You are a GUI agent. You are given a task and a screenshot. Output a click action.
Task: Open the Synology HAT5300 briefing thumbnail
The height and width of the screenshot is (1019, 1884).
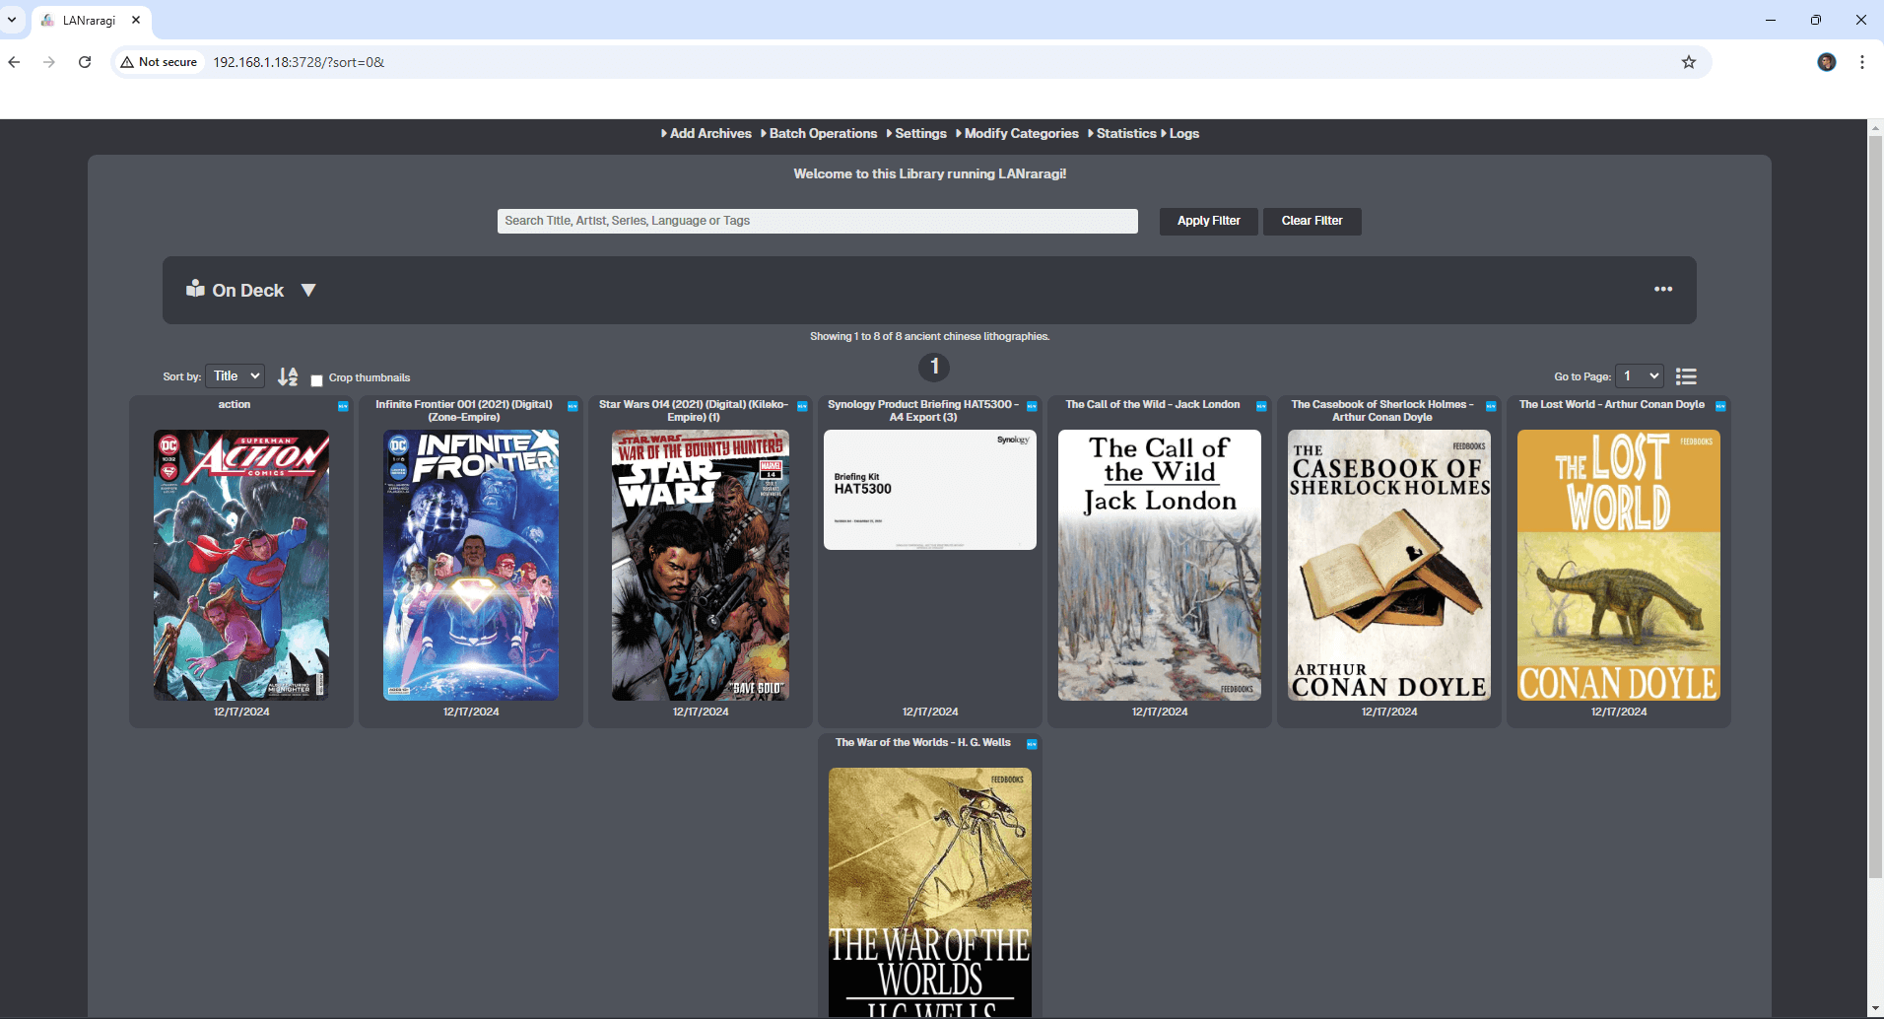click(x=930, y=490)
